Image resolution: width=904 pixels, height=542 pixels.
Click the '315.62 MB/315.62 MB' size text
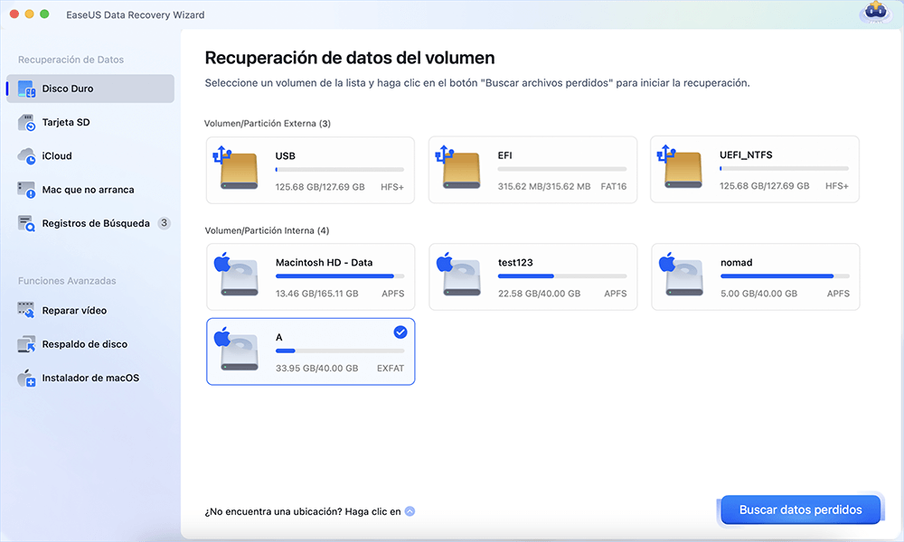(544, 187)
